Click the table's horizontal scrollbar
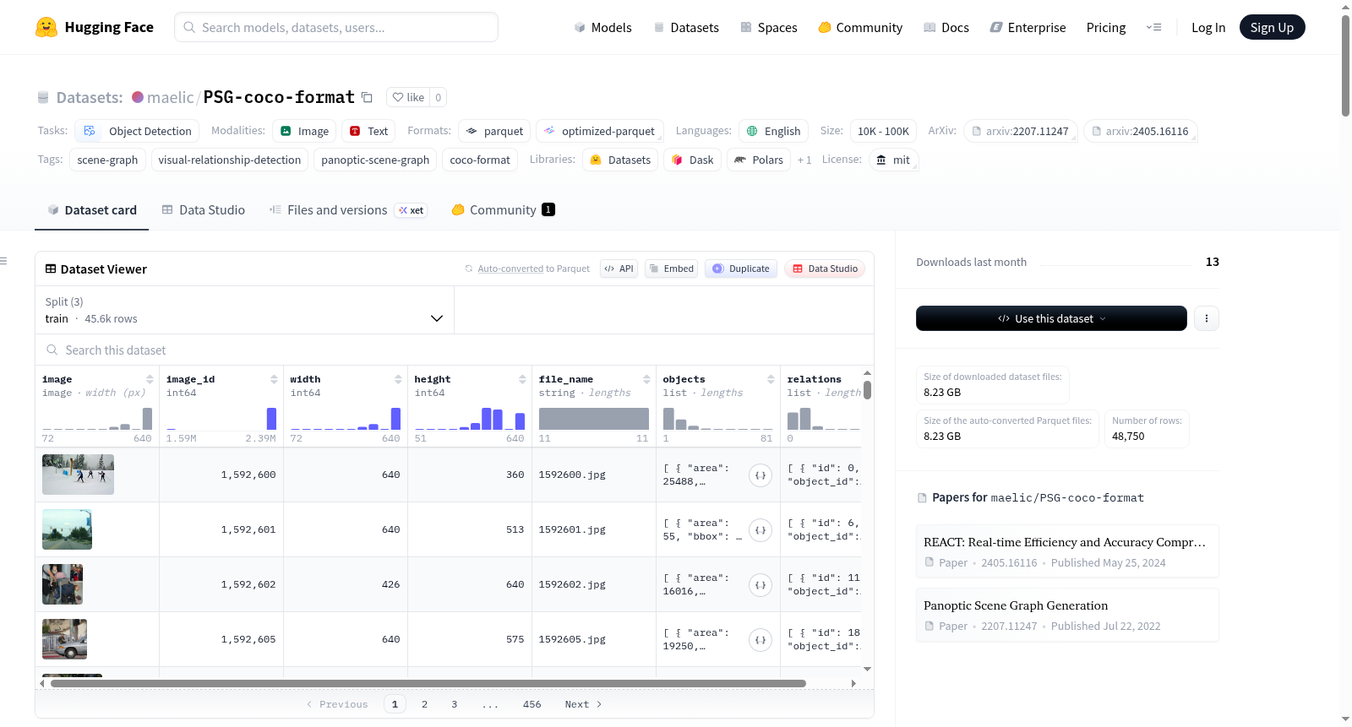The image size is (1352, 727). tap(428, 683)
